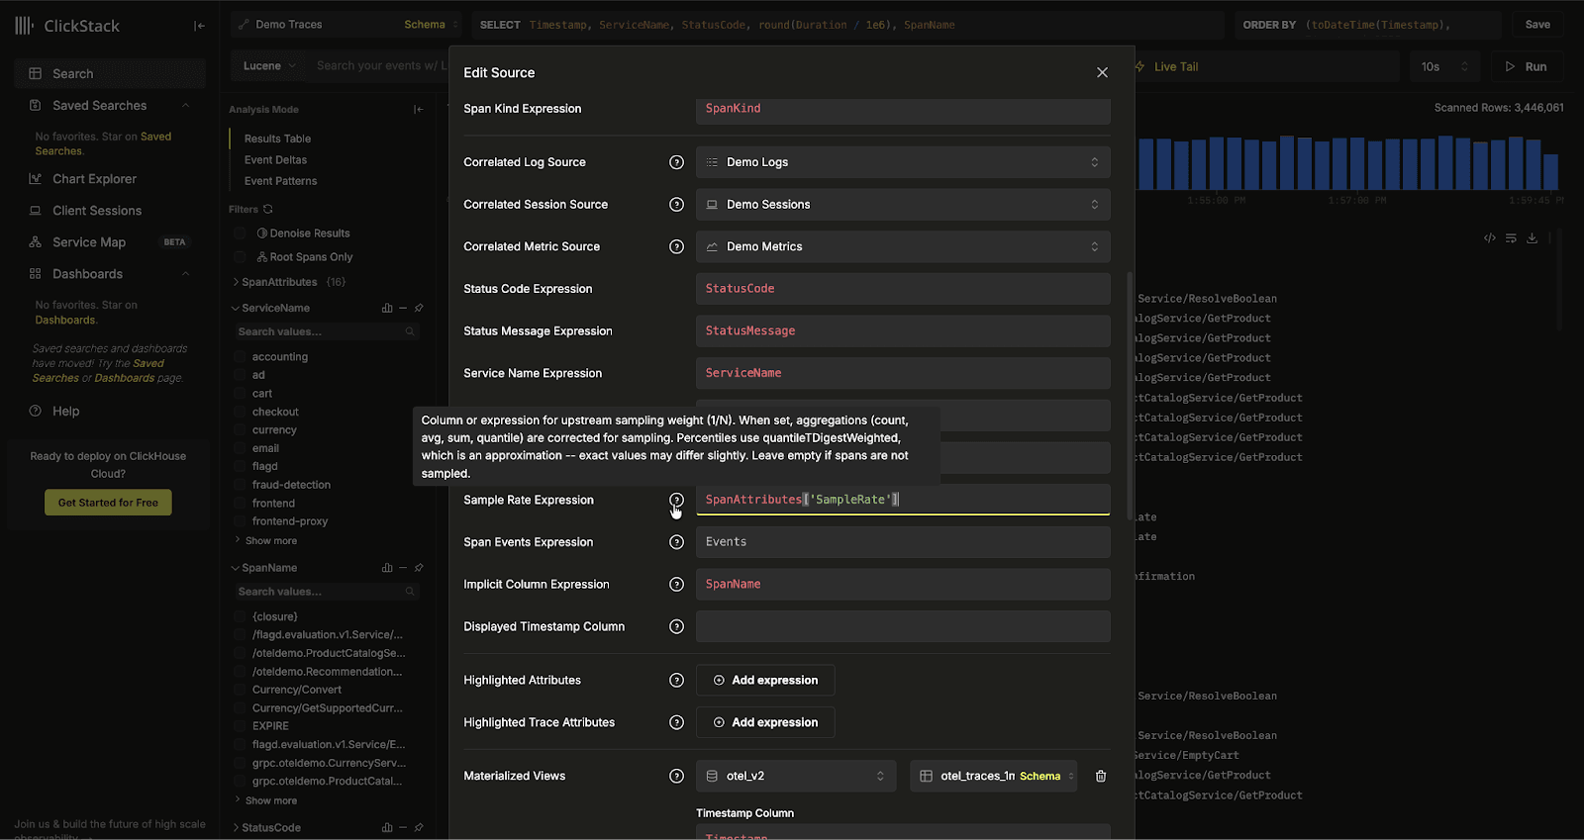The image size is (1584, 840).
Task: Toggle Root Spans Only filter
Action: [240, 257]
